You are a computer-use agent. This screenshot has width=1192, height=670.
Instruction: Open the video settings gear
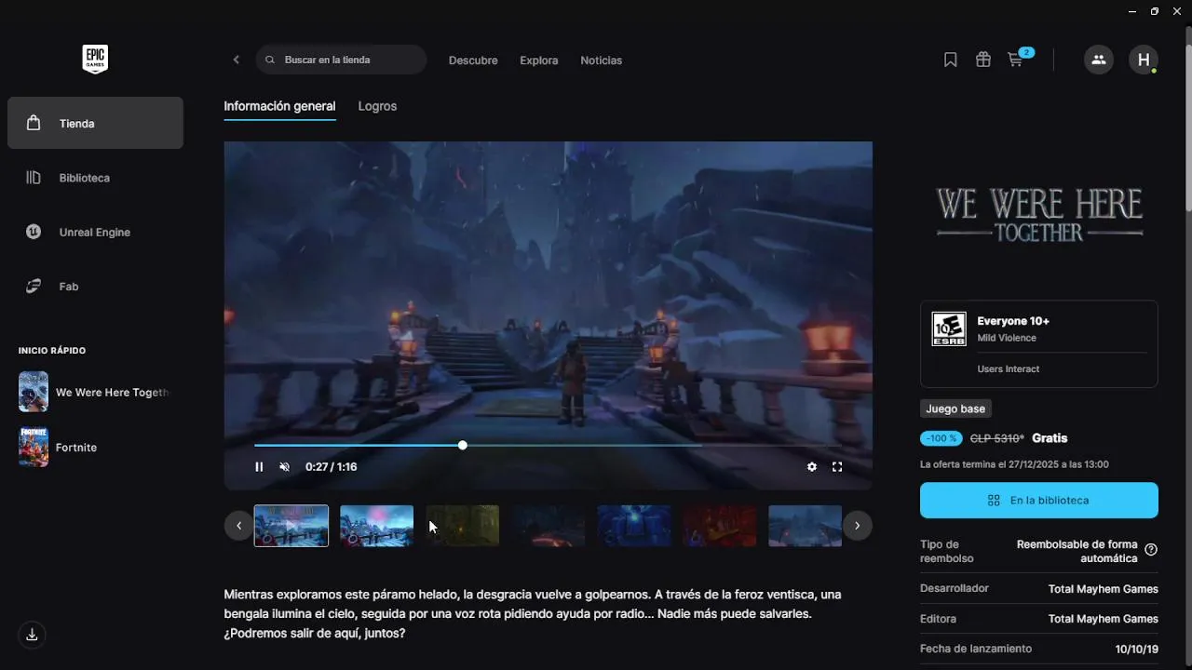click(812, 467)
